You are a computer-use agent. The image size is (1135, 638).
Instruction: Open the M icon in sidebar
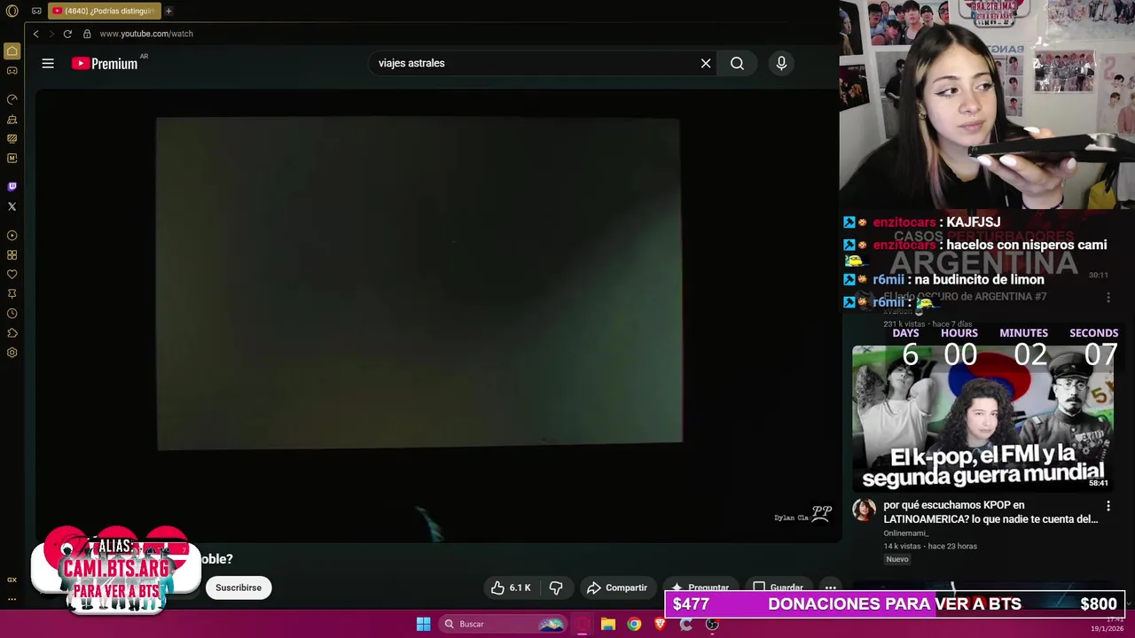pyautogui.click(x=12, y=158)
